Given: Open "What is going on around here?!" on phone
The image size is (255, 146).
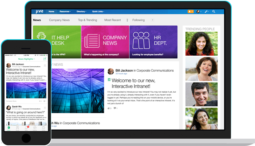Looking at the screenshot, I should pyautogui.click(x=26, y=112).
